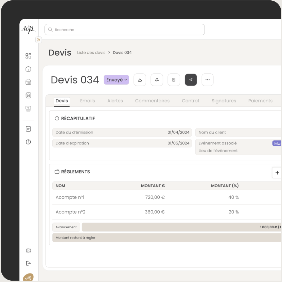Switch to the Emails tab
Screen dimensions: 282x282
87,101
